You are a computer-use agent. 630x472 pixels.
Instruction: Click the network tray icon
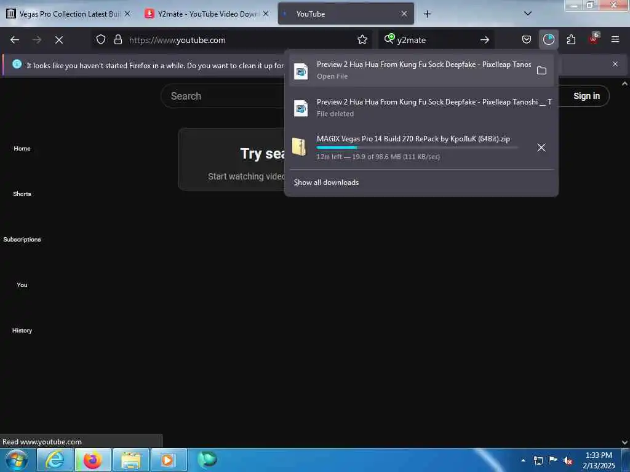538,461
